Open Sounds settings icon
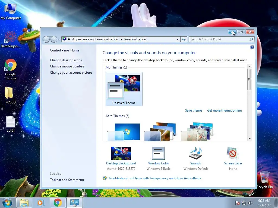The image size is (278, 208). tap(195, 153)
